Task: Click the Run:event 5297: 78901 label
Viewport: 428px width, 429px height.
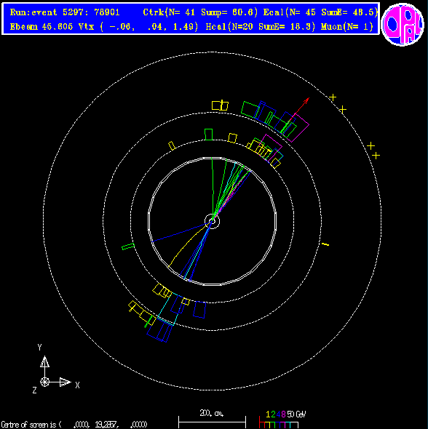Action: click(x=65, y=12)
